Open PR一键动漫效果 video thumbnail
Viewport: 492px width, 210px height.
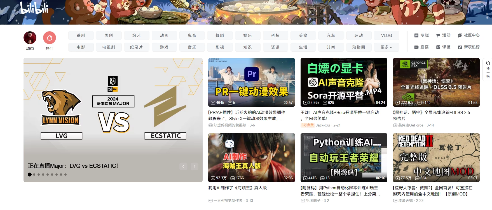(x=252, y=82)
